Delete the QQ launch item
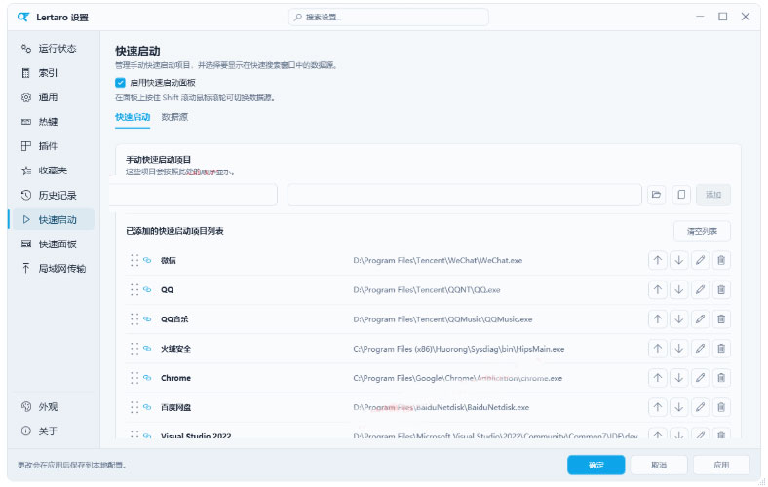The width and height of the screenshot is (768, 487). tap(721, 289)
